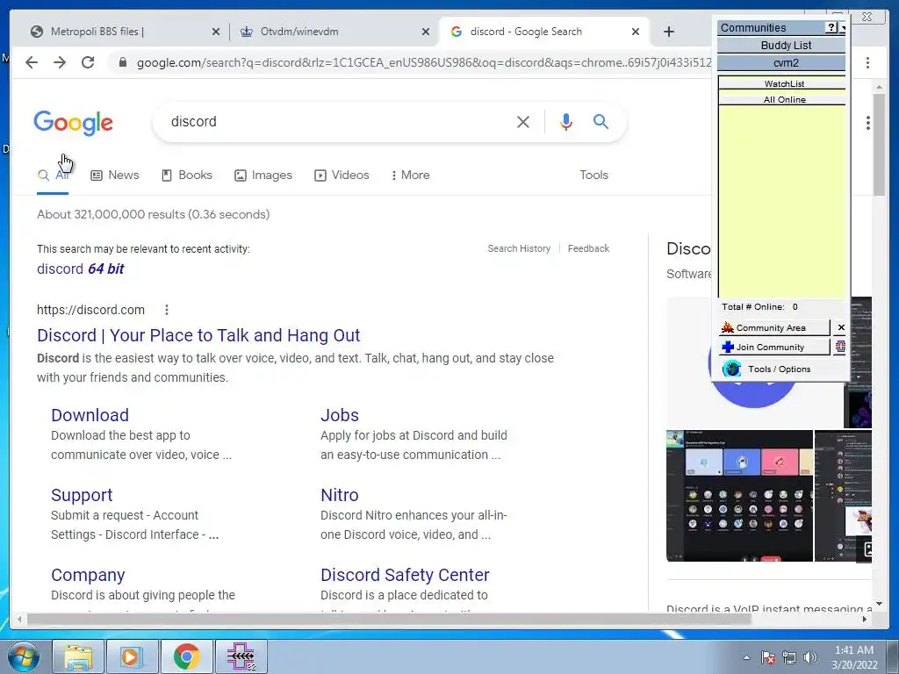Open Windows Media Player from the taskbar
899x674 pixels.
(x=132, y=656)
